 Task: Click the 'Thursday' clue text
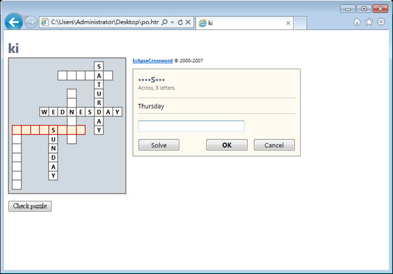click(151, 106)
